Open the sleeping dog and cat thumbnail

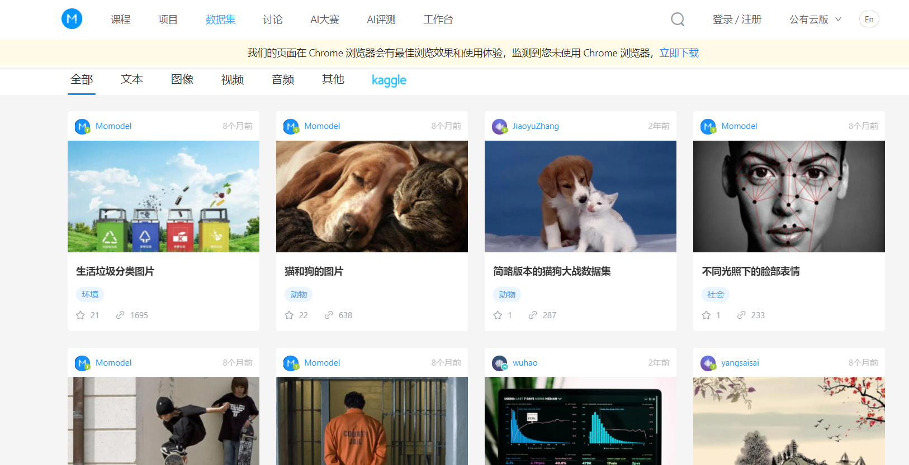click(x=372, y=196)
